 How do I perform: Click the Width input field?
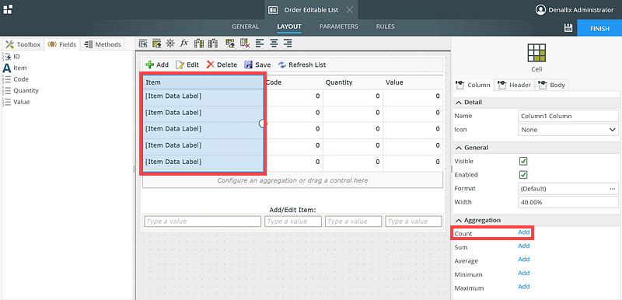pyautogui.click(x=568, y=202)
